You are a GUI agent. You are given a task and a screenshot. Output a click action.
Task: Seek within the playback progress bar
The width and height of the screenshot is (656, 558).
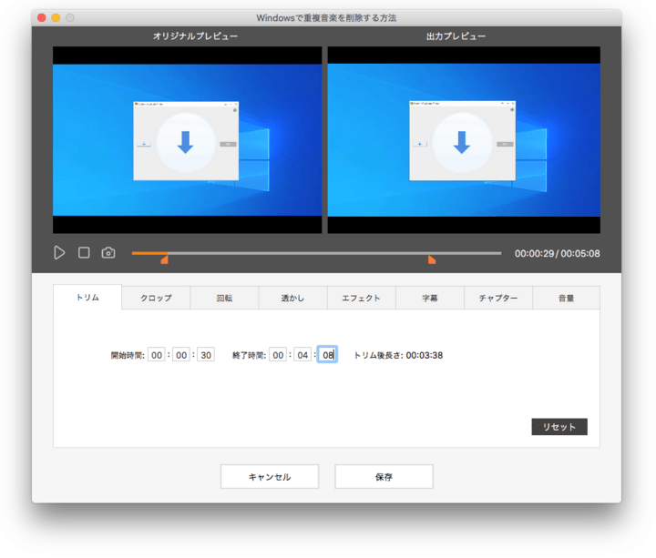316,253
